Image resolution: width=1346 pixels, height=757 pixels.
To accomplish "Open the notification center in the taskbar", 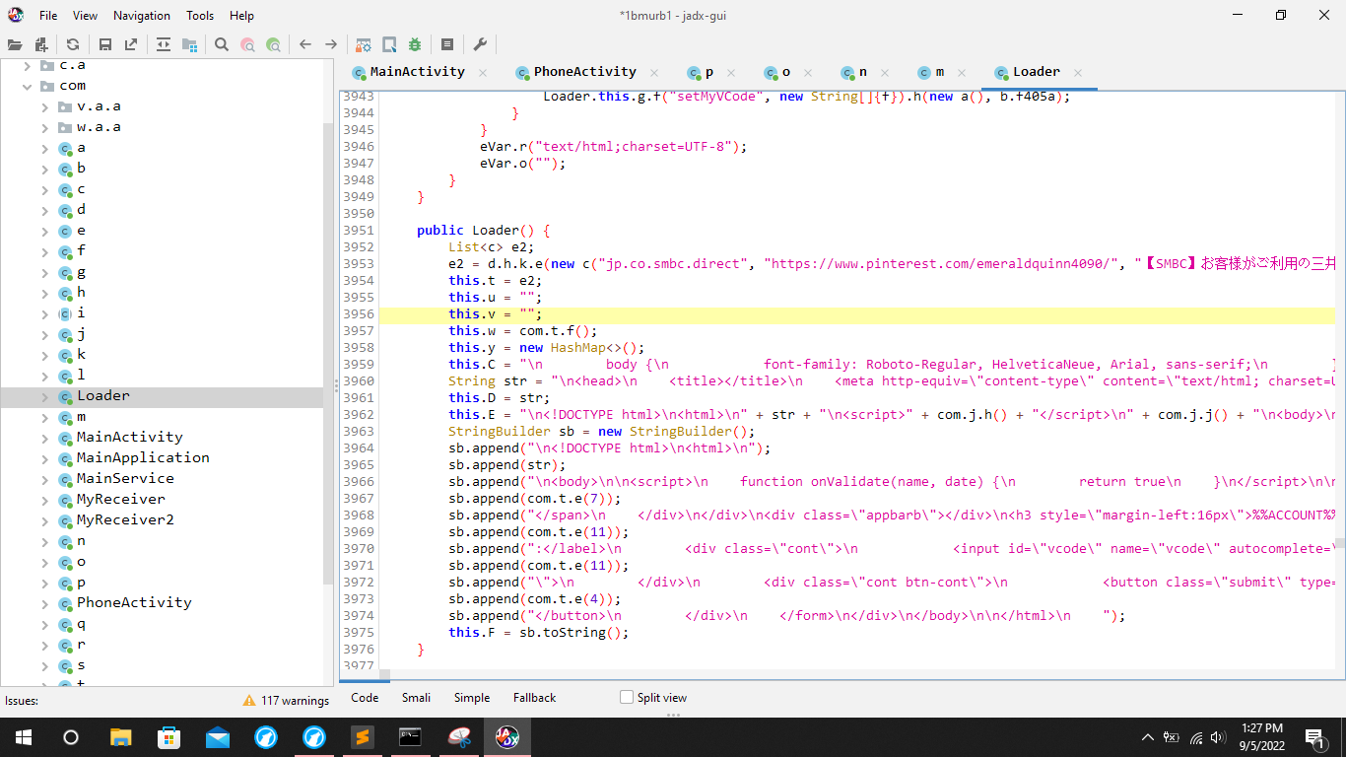I will tap(1314, 736).
